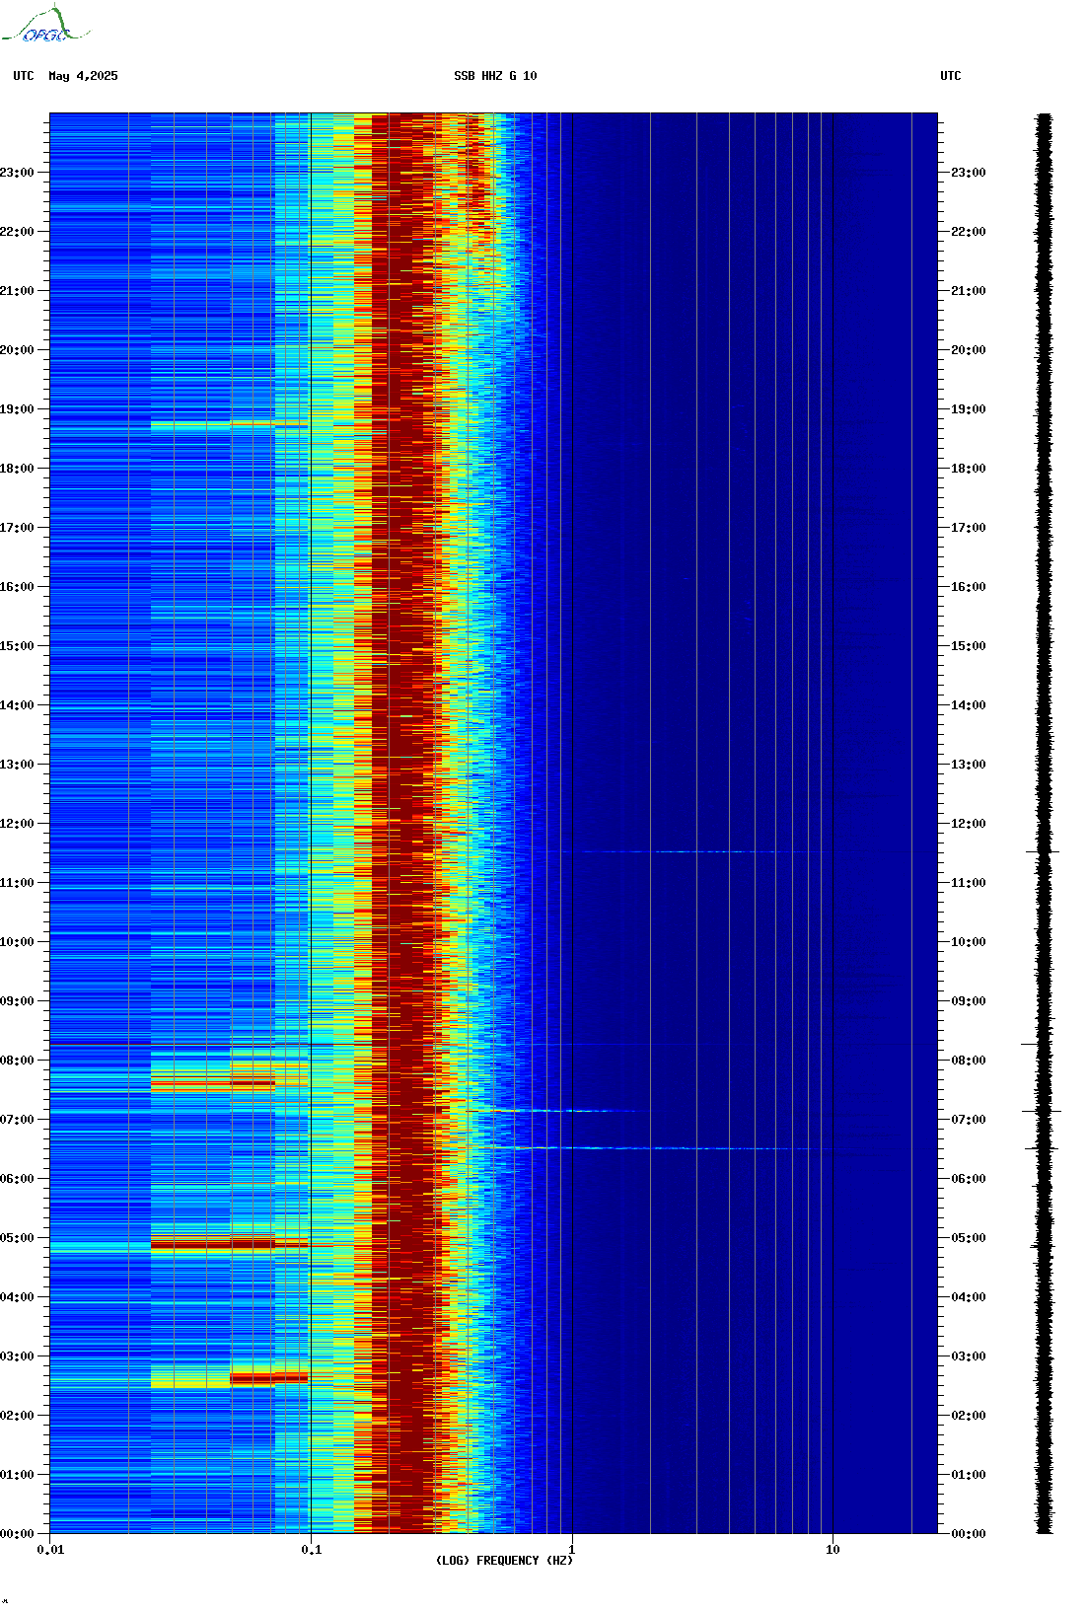The image size is (1087, 1612).
Task: Click '22:00' on the left time axis
Action: 17,232
